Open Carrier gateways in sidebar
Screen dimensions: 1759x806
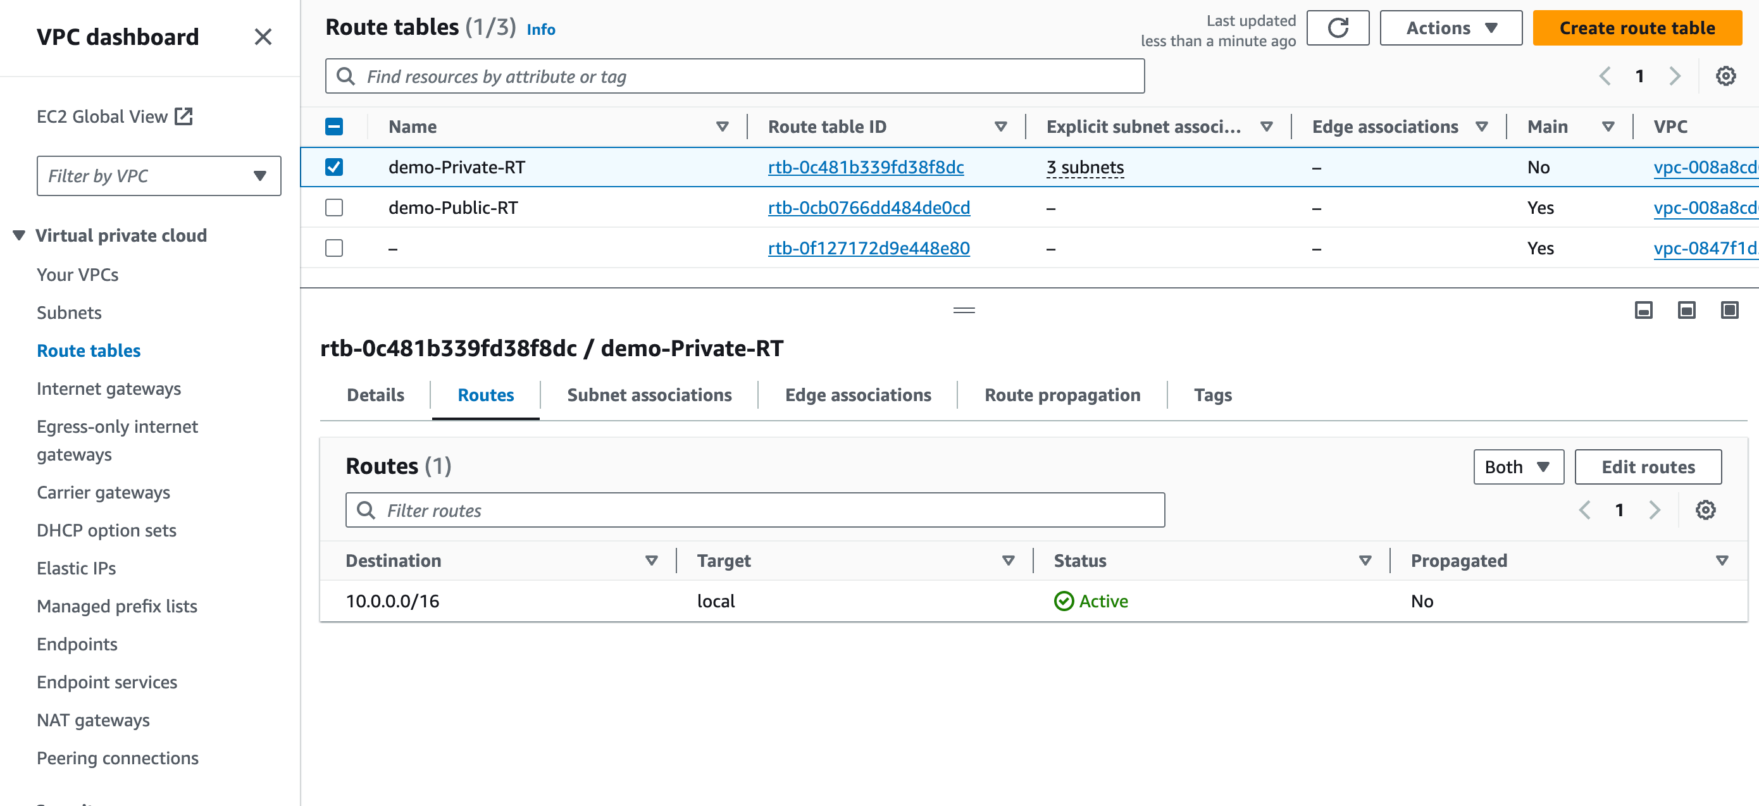103,492
